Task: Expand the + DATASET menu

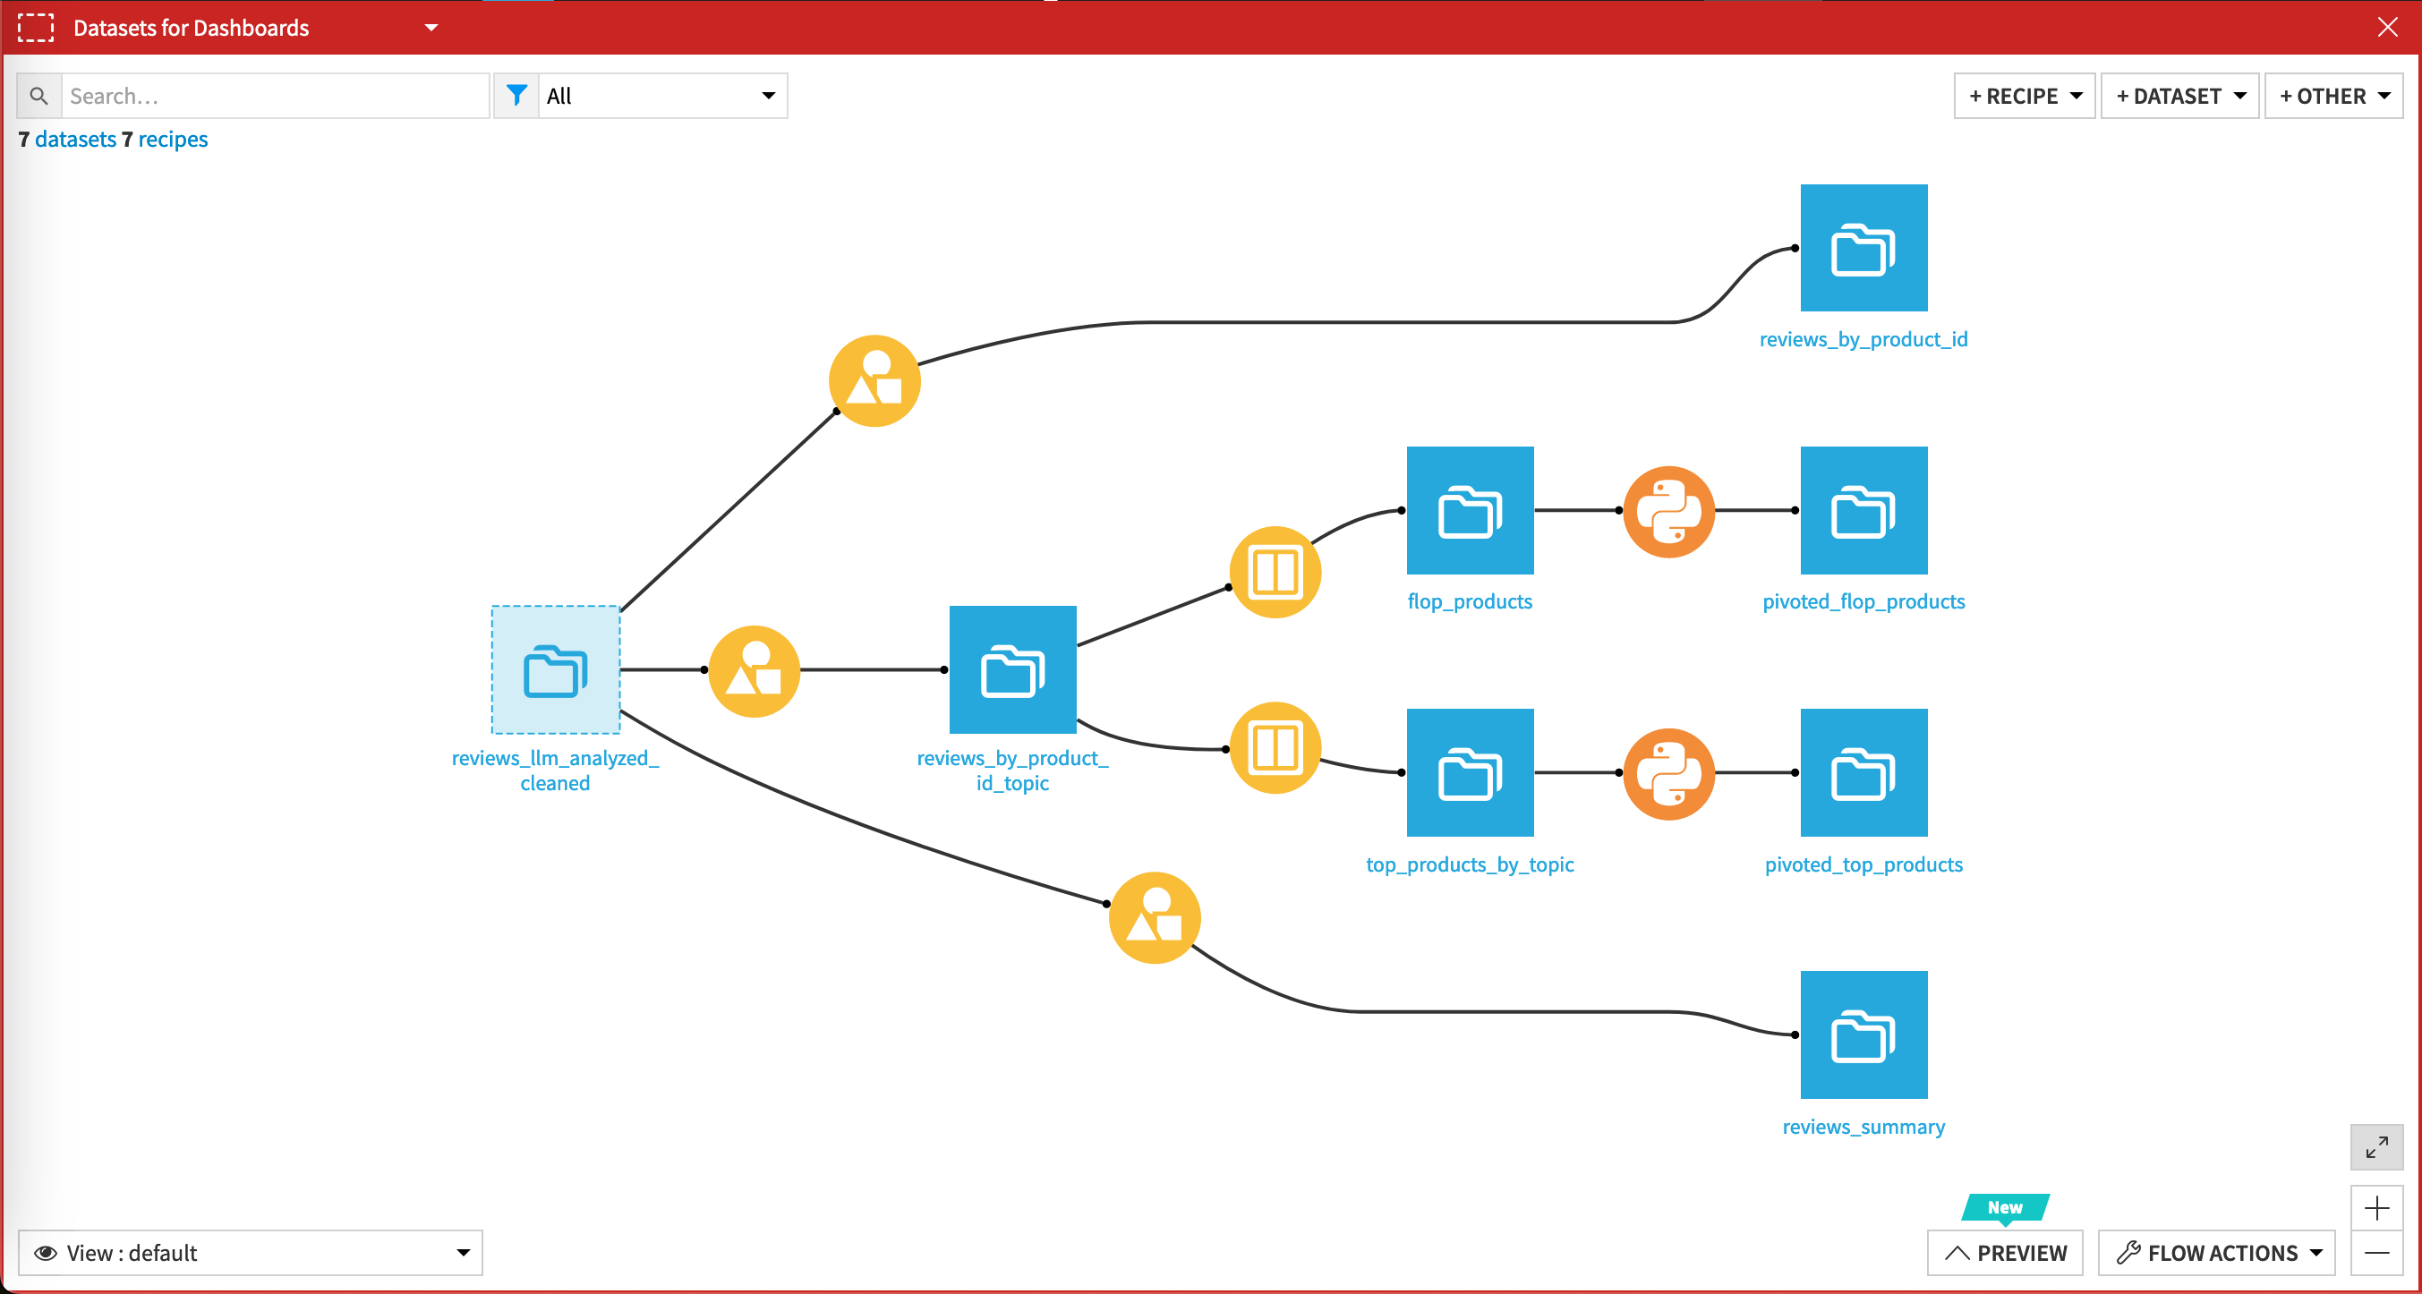Action: click(x=2179, y=95)
